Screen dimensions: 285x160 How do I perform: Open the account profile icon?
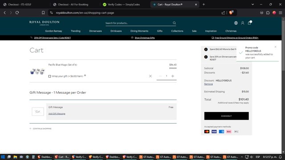pos(243,23)
